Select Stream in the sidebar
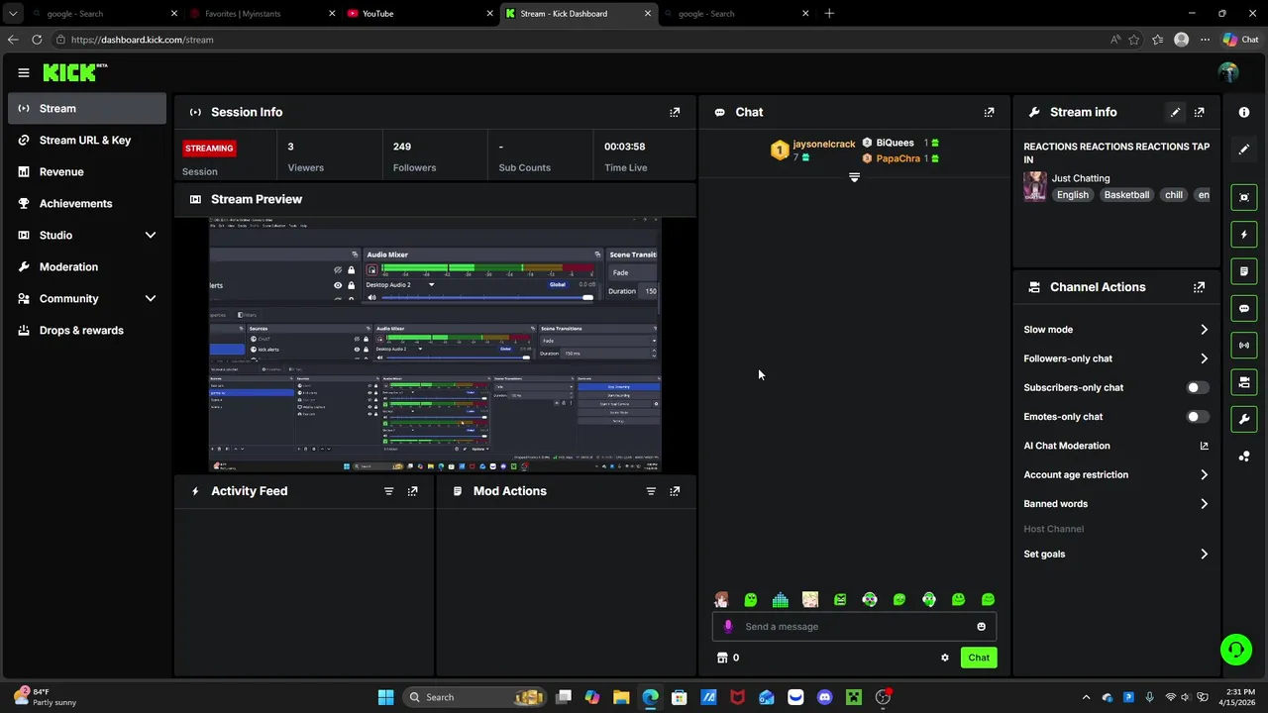Screen dimensions: 1268x713 [87, 108]
